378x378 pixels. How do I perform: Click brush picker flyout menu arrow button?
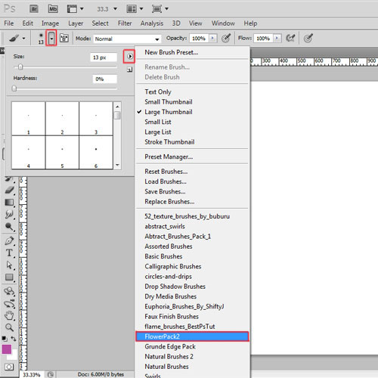pos(129,56)
